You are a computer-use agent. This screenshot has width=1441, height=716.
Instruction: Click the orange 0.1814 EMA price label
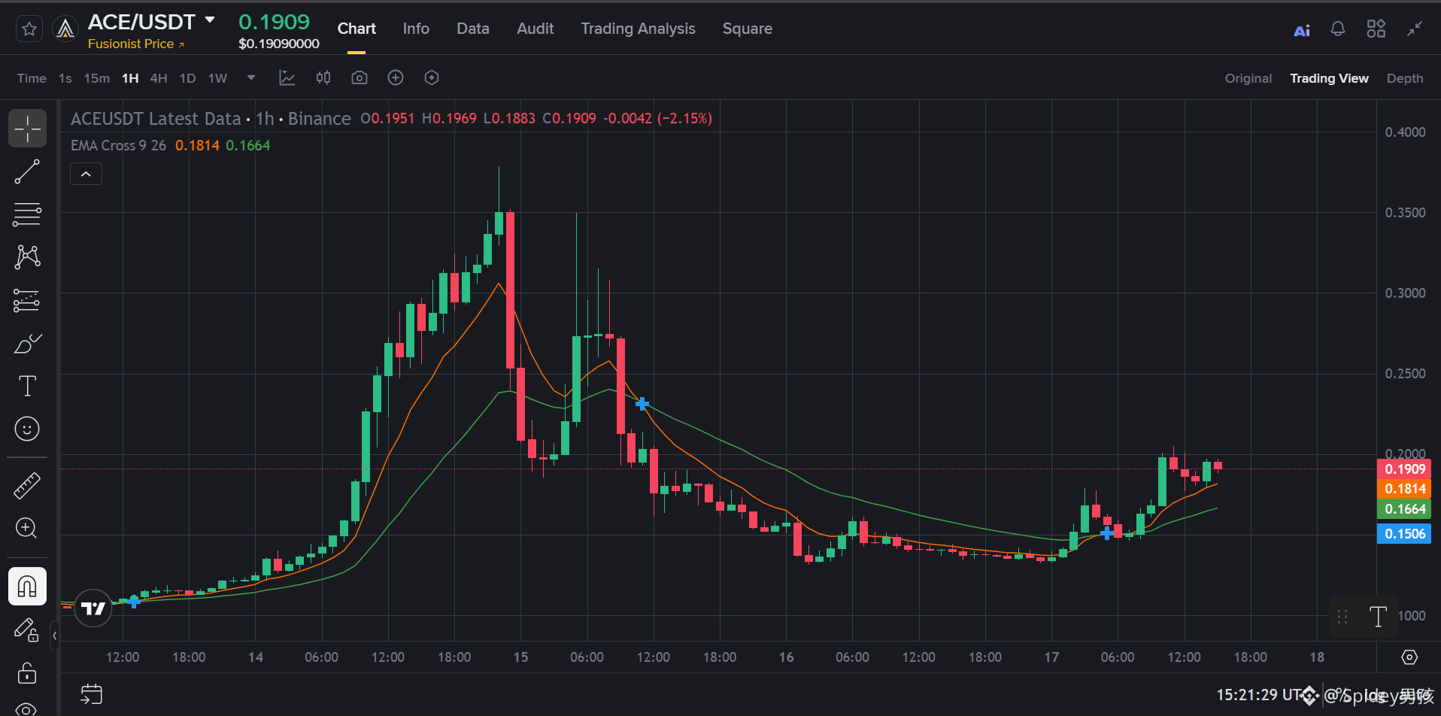click(1404, 489)
